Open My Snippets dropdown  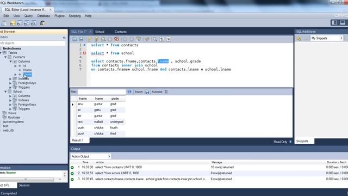[x=326, y=38]
